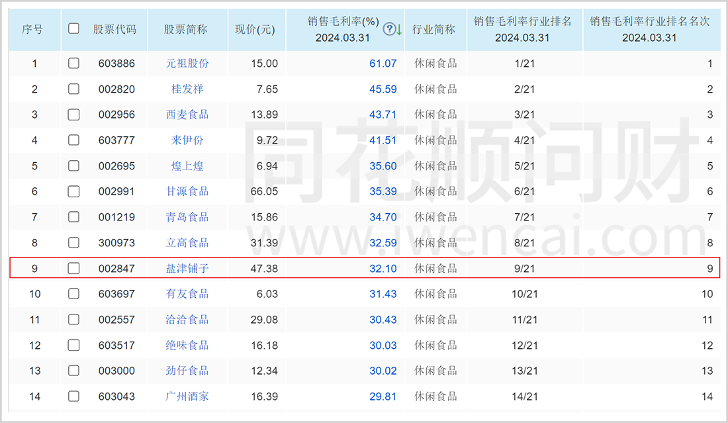Open the 劲仔食品 stock link
This screenshot has height=423, width=728.
187,371
